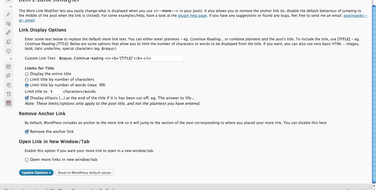Open the Comments bubble icon
The image size is (376, 190).
point(9,51)
